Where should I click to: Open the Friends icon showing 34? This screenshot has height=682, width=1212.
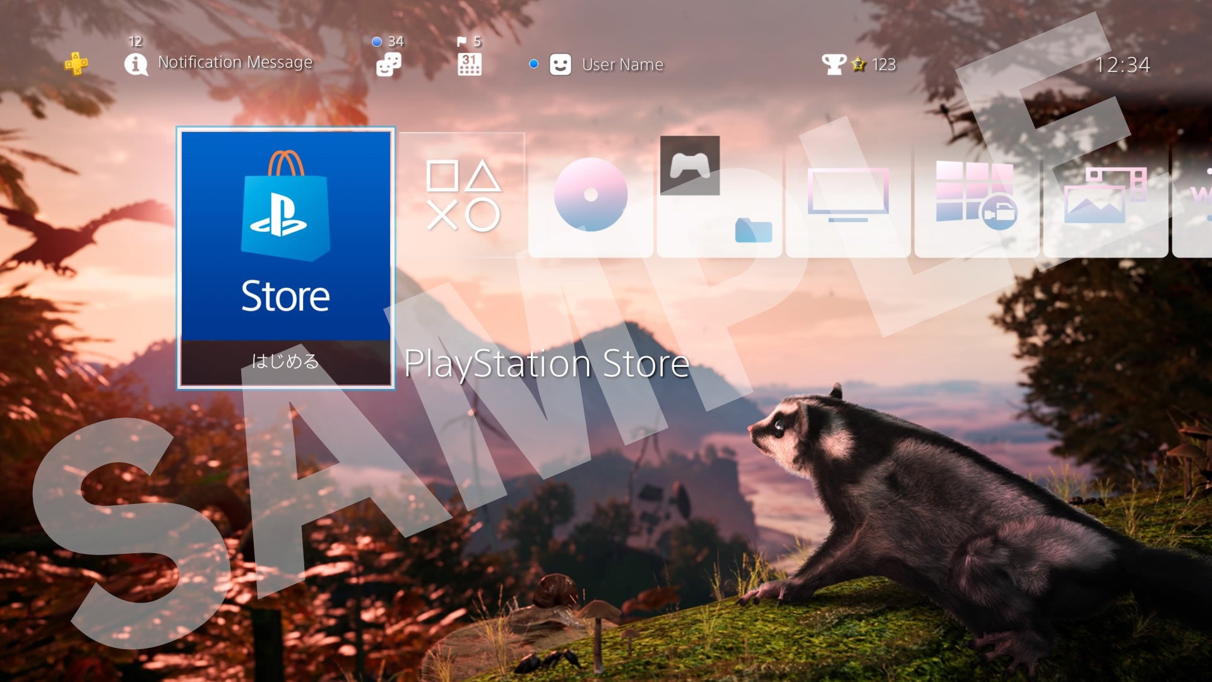tap(388, 64)
